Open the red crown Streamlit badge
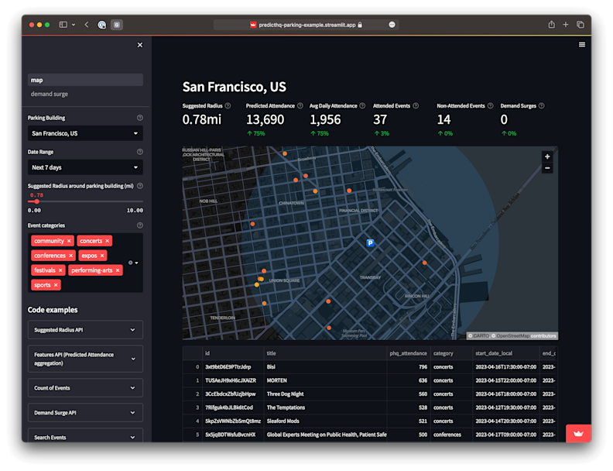The width and height of the screenshot is (613, 471). coord(578,433)
